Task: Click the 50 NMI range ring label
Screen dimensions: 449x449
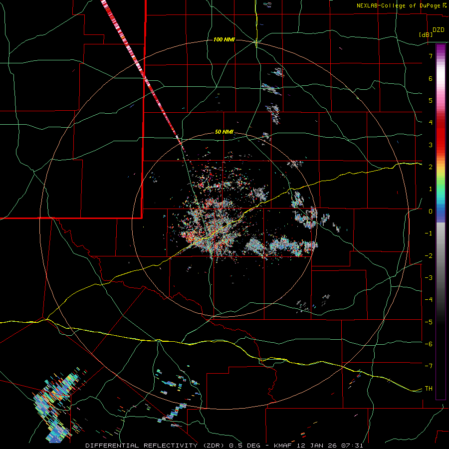Action: pyautogui.click(x=224, y=132)
